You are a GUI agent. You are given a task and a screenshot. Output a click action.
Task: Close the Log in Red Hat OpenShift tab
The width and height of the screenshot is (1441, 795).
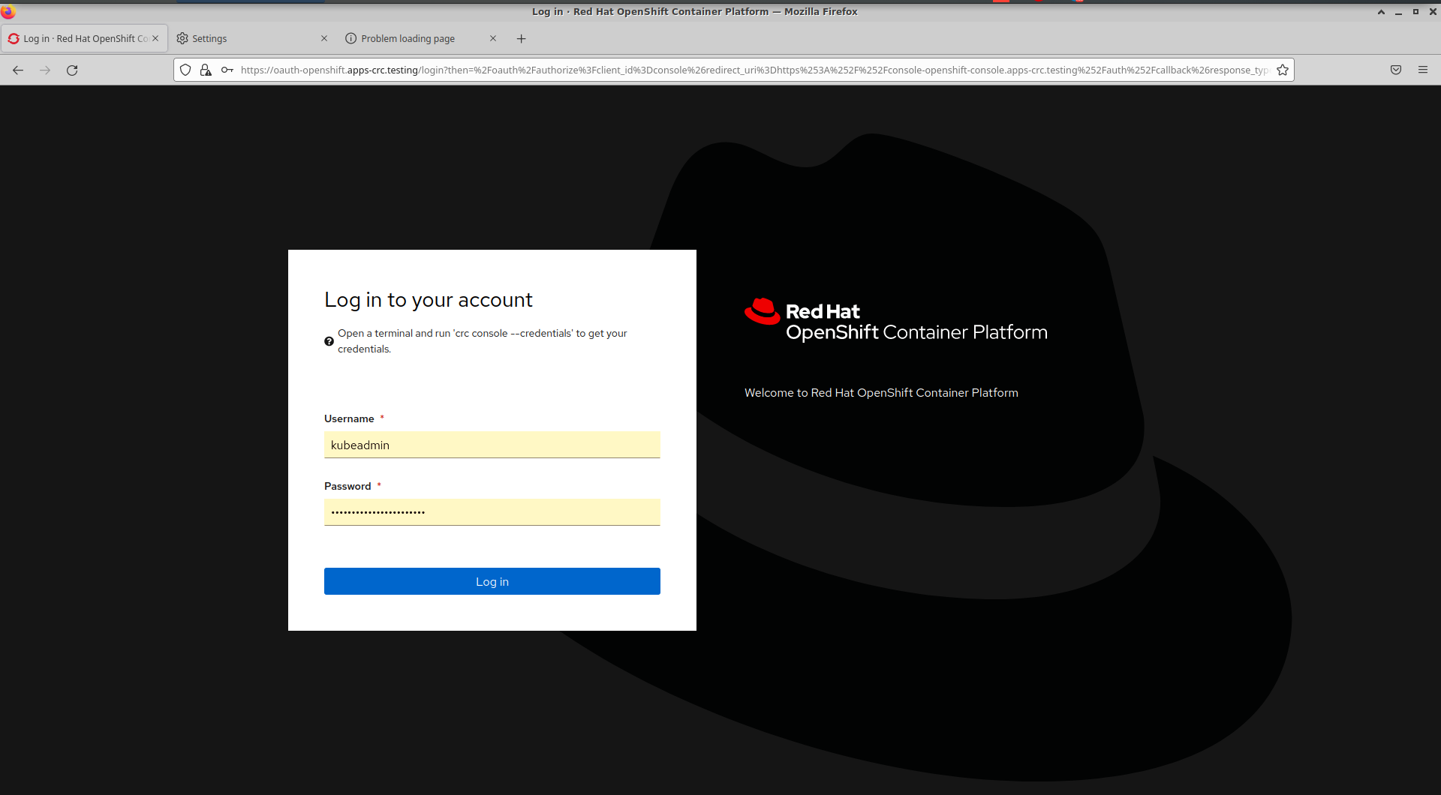(155, 38)
